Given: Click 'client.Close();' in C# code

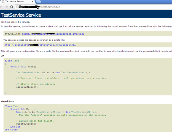Looking at the screenshot, I should pos(27,87).
